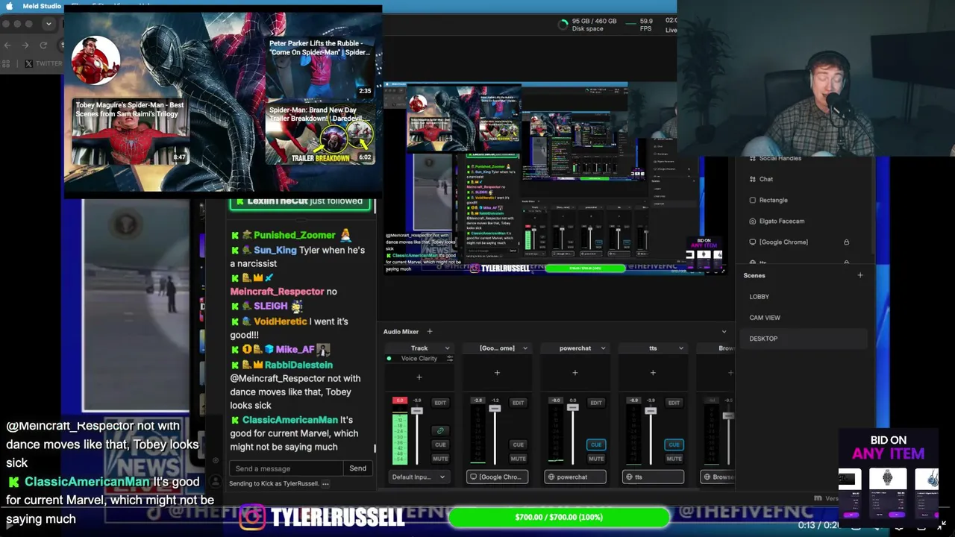Toggle the Voice Clarity effect indicator
This screenshot has width=955, height=537.
coord(389,359)
